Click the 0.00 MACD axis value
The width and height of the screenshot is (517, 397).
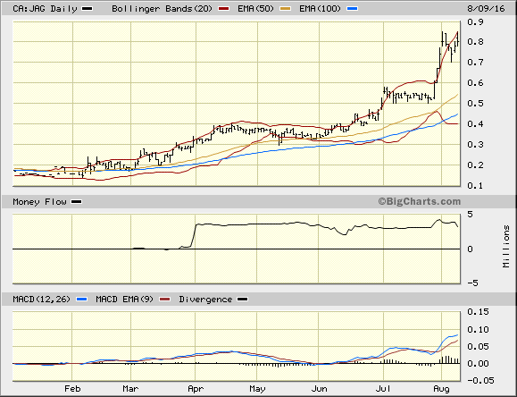click(x=478, y=364)
